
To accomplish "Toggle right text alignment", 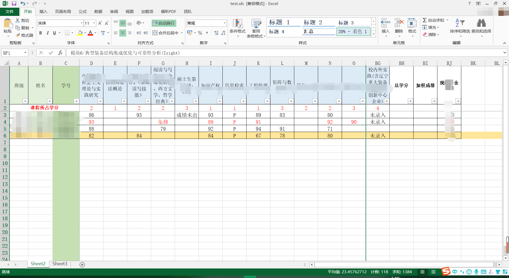I will (130, 33).
